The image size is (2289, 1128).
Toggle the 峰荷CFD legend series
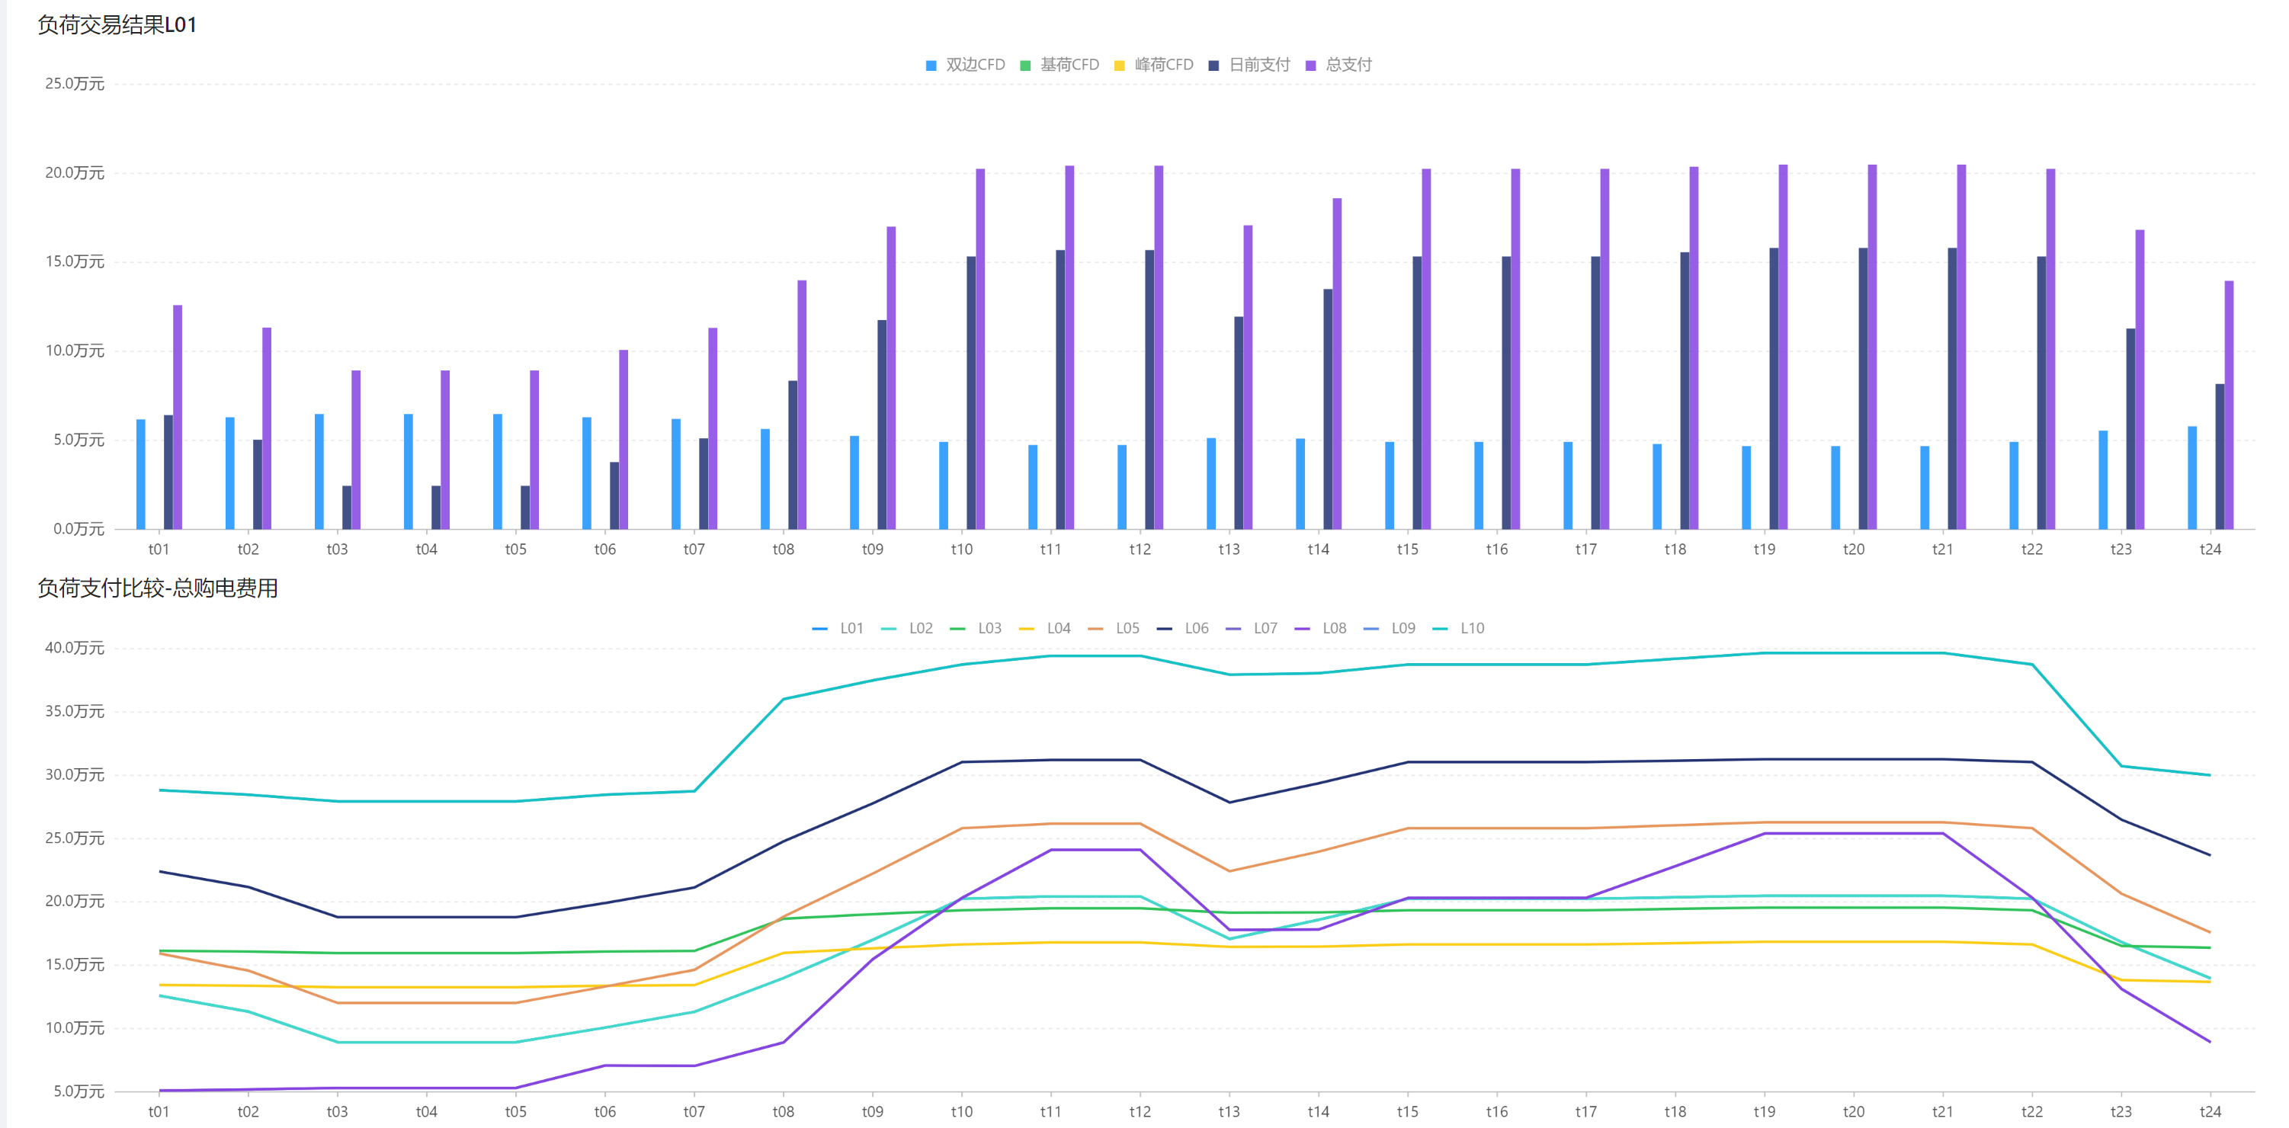coord(1153,65)
